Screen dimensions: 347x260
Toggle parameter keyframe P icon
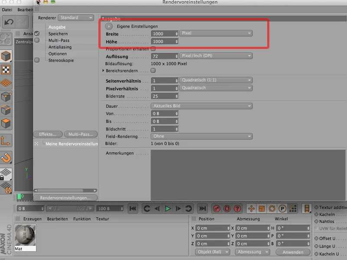(x=282, y=208)
